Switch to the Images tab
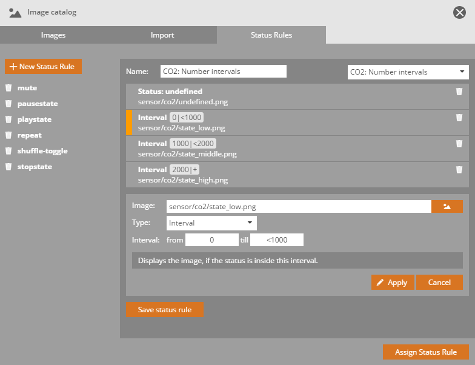This screenshot has height=365, width=475. [53, 35]
